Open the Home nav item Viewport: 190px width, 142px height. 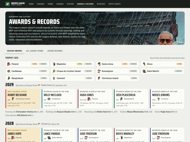31,4
